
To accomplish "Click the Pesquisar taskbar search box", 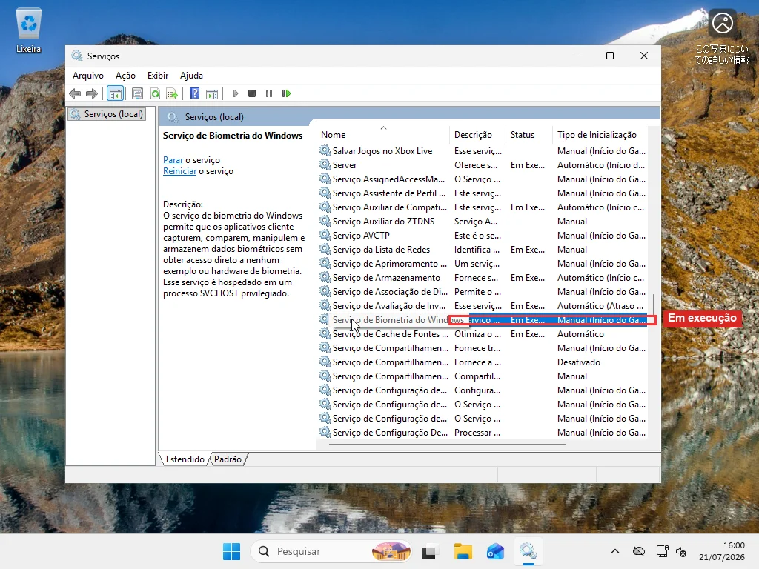I will [x=331, y=551].
